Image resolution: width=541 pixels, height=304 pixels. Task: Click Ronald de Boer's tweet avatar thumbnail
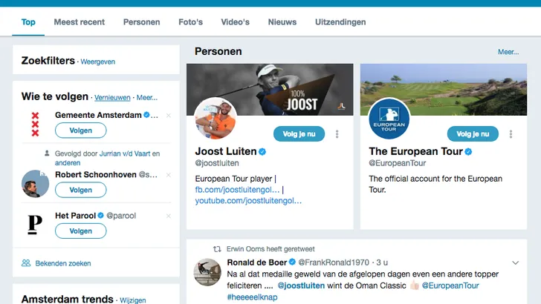207,272
